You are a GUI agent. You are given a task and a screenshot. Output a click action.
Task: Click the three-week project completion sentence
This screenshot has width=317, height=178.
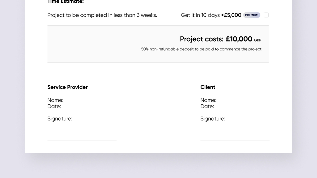(102, 15)
